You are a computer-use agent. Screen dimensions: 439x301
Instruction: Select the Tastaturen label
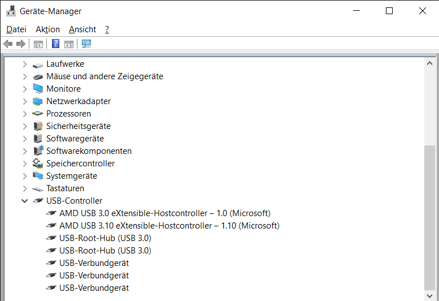65,188
